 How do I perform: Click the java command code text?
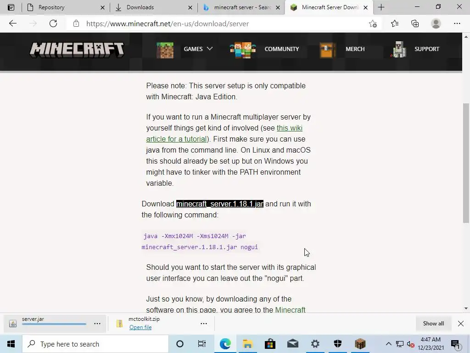point(200,242)
